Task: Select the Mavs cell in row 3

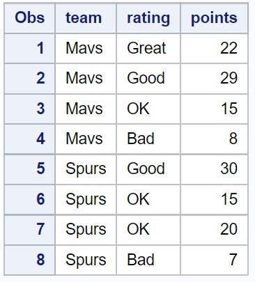Action: point(86,109)
